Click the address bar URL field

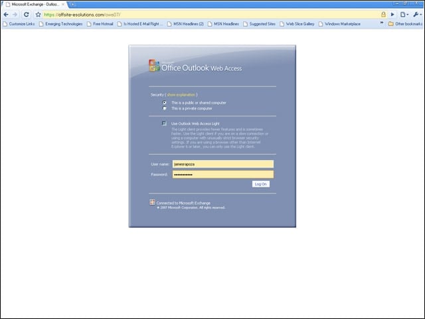[211, 15]
